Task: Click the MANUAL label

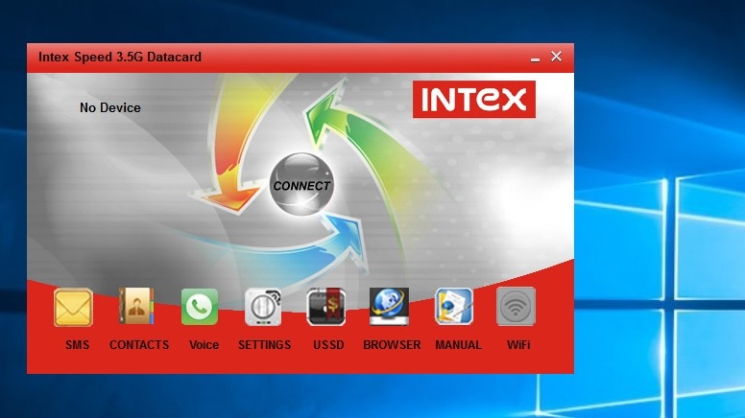Action: point(459,345)
